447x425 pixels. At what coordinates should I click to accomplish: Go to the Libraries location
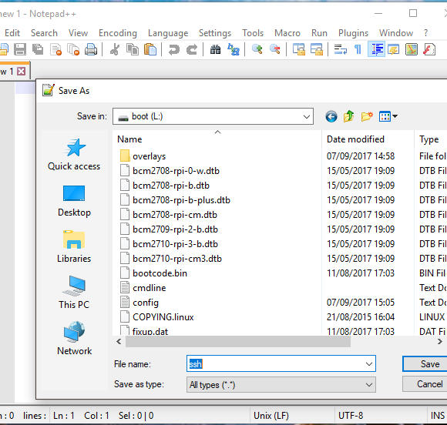(x=74, y=246)
